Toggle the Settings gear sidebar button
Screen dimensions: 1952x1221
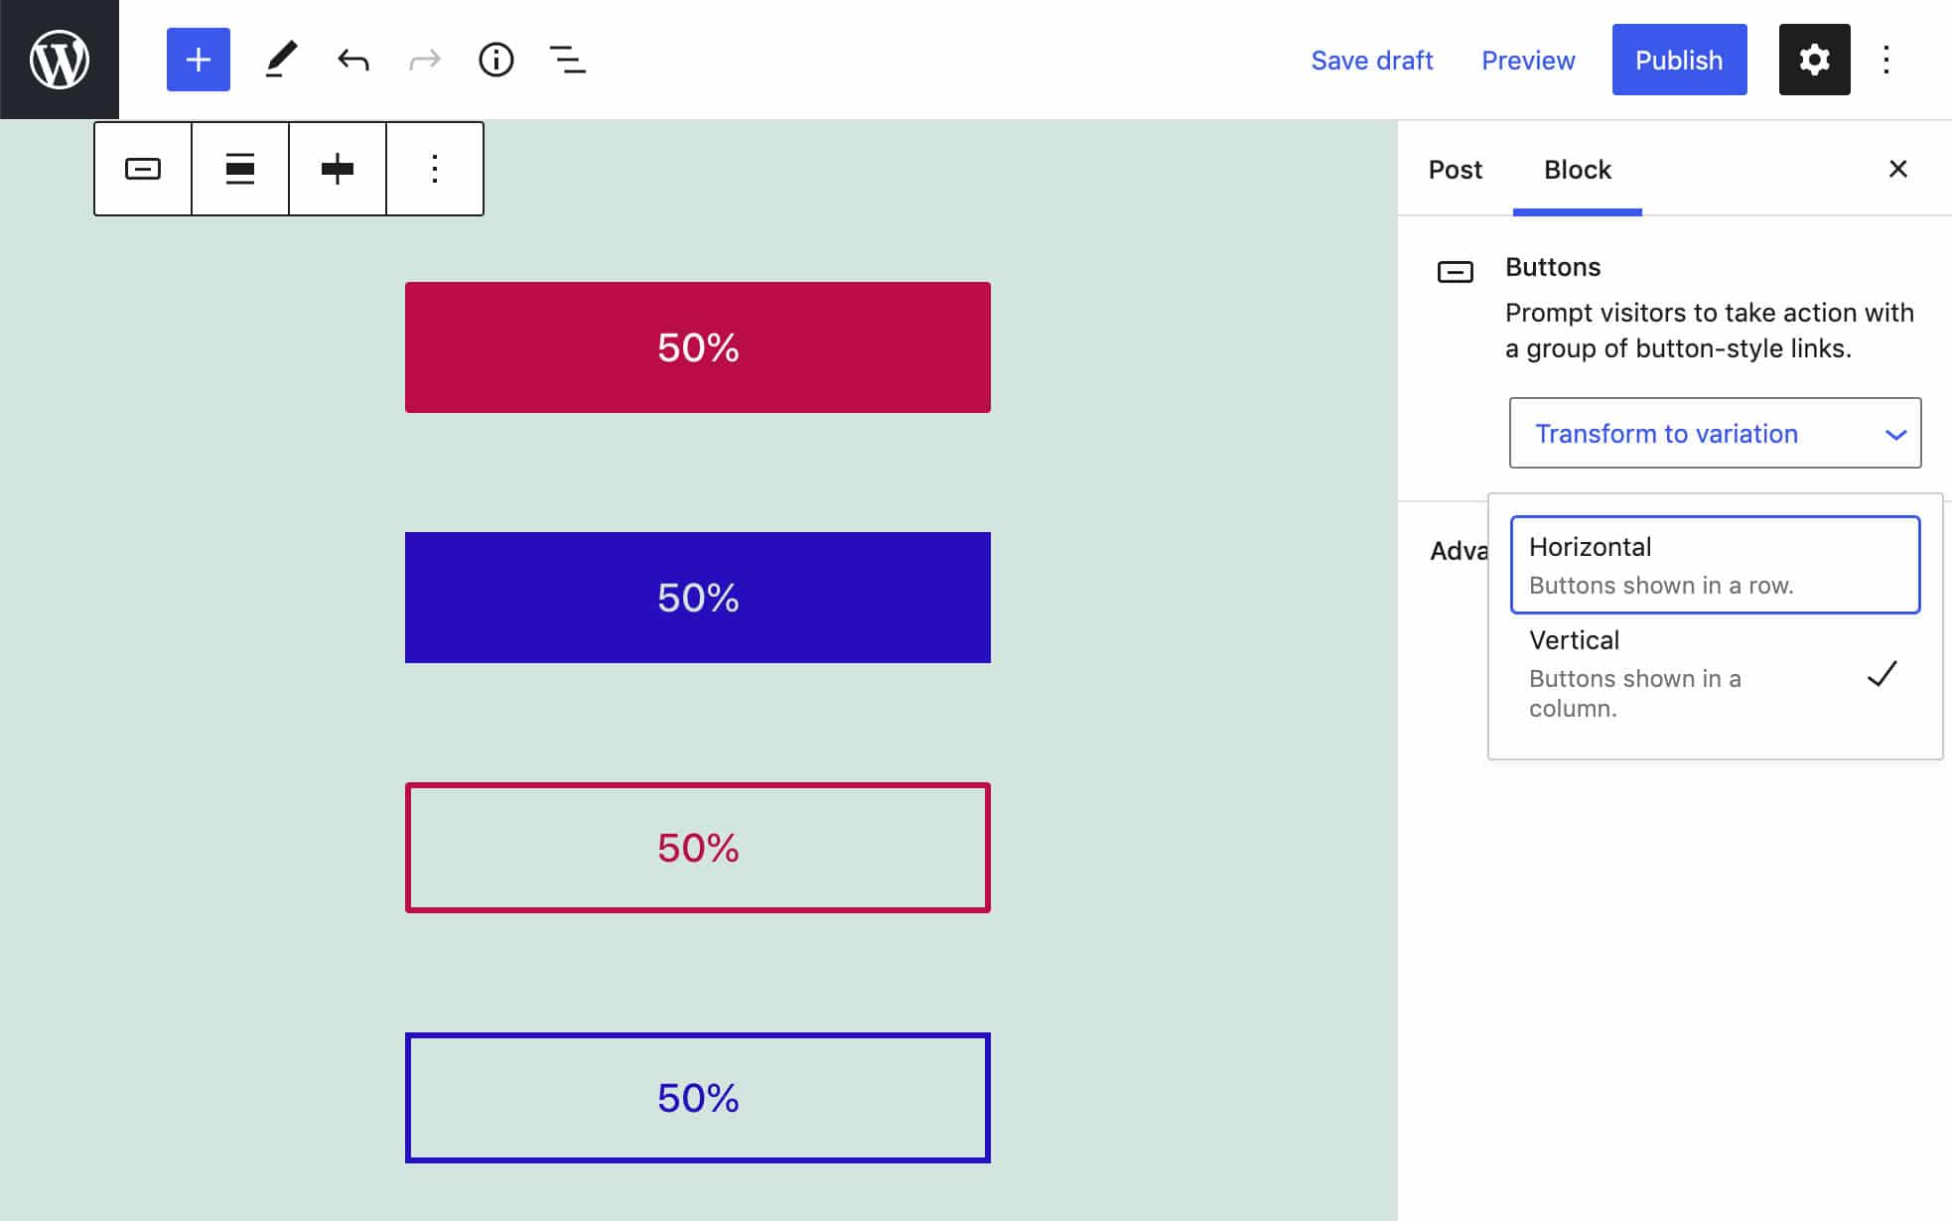(1813, 60)
